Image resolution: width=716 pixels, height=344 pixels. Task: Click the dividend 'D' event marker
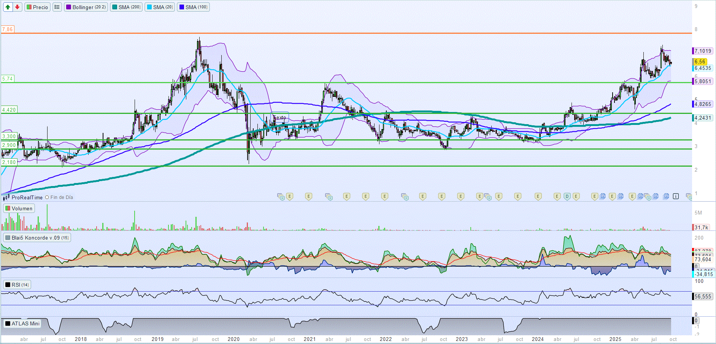coord(567,196)
